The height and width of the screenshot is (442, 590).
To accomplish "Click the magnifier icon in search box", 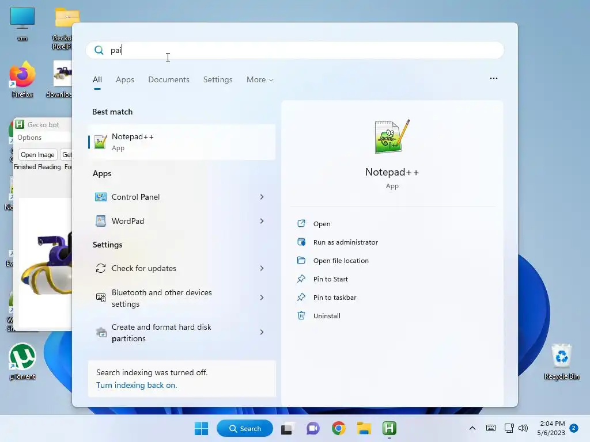I will click(x=99, y=50).
